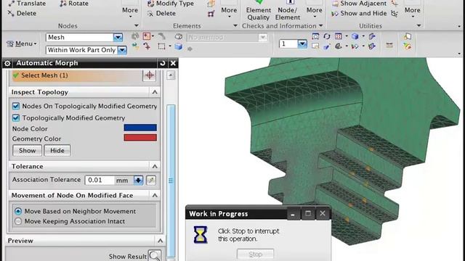The height and width of the screenshot is (261, 465).
Task: Click the fit view icon in the view toolbar
Action: (x=315, y=36)
